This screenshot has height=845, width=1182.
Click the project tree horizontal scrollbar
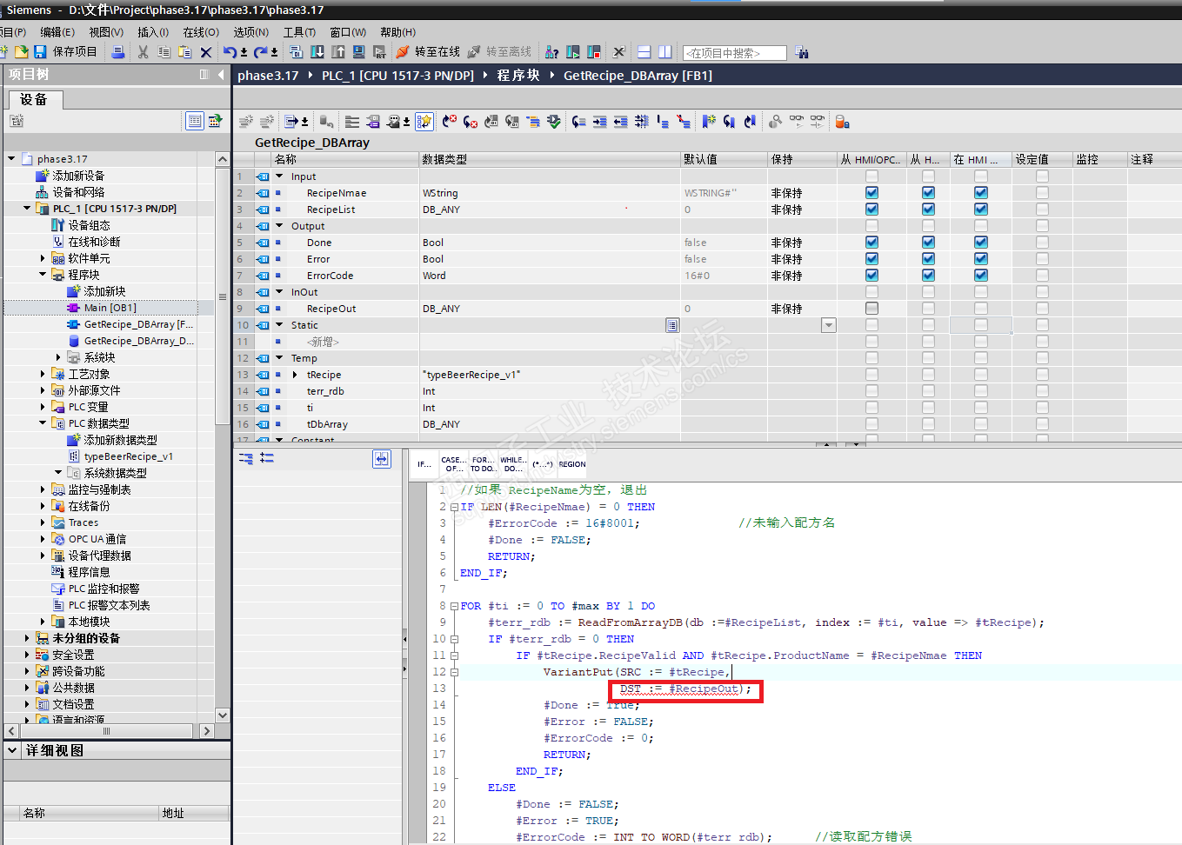(106, 731)
